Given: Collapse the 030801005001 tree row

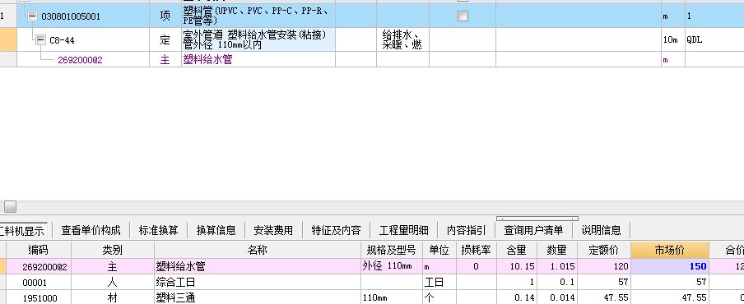Looking at the screenshot, I should [32, 16].
